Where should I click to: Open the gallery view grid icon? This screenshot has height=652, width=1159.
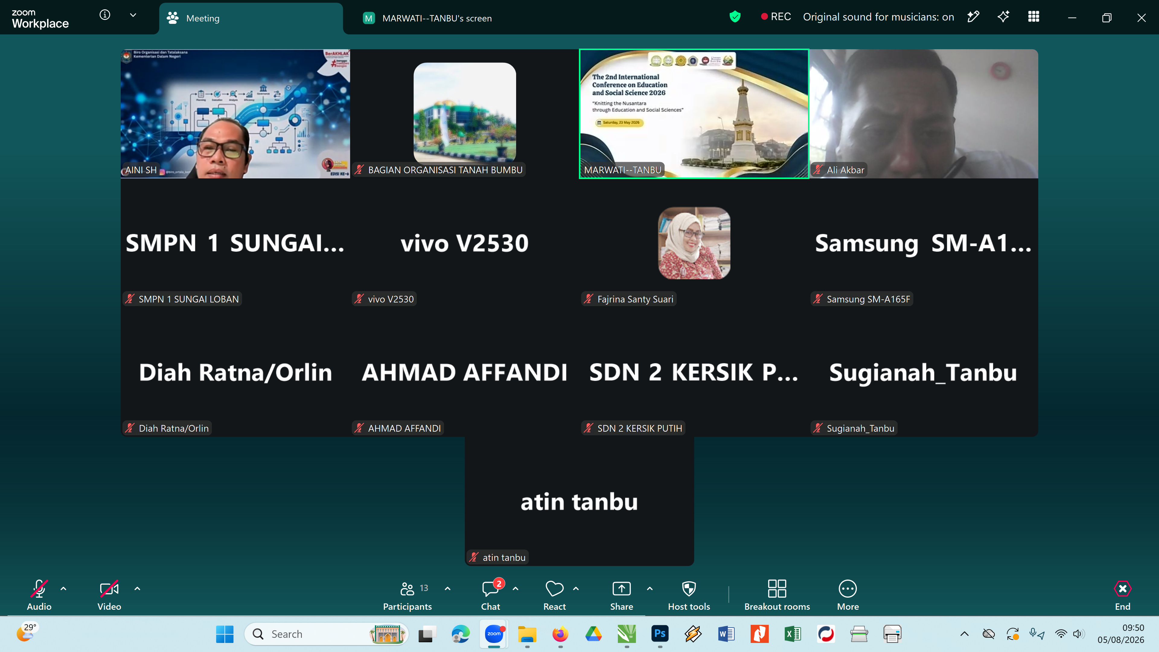(x=1033, y=17)
